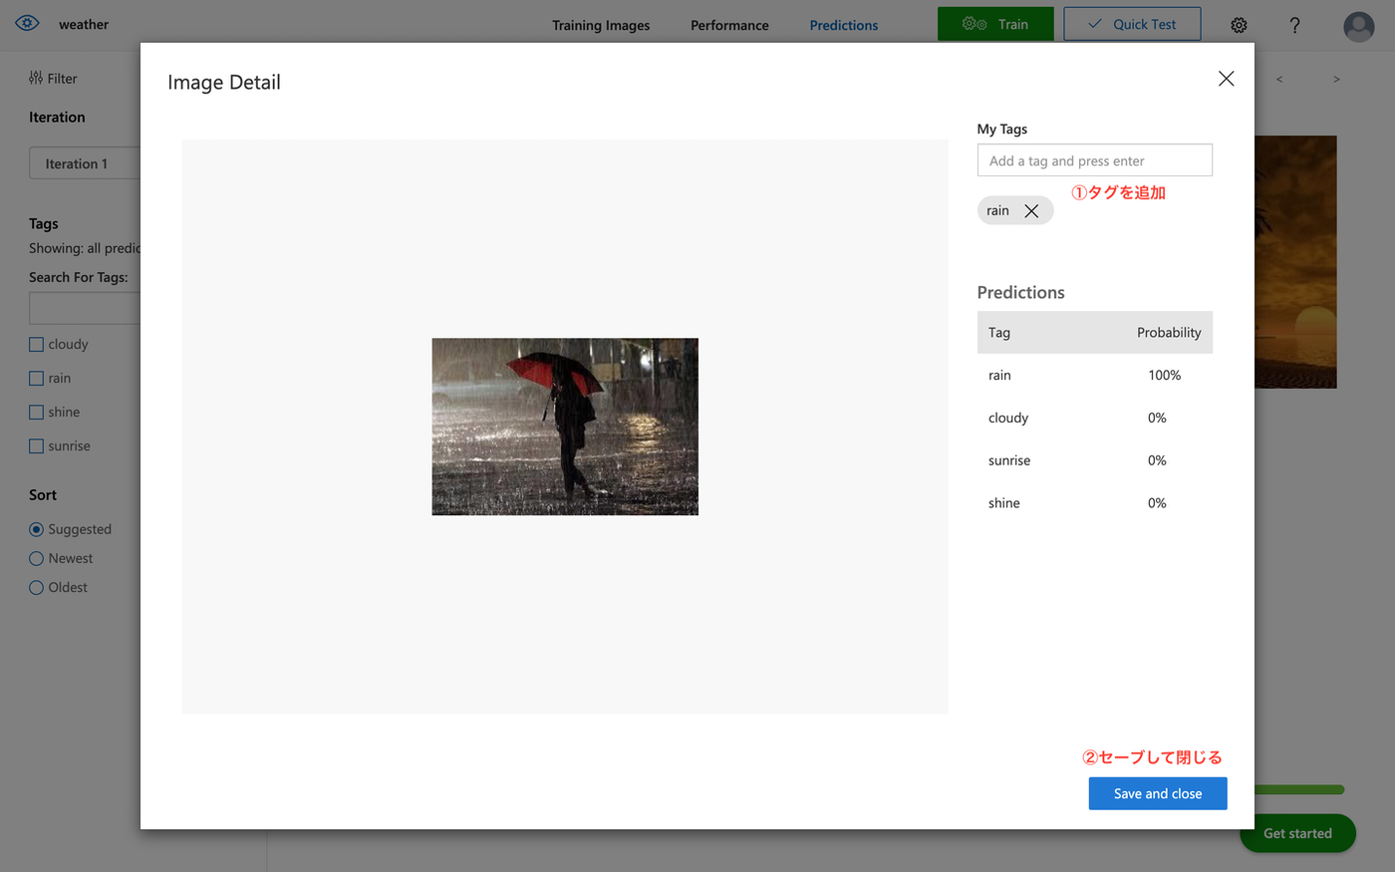
Task: Expand the Iteration 1 dropdown
Action: click(85, 163)
